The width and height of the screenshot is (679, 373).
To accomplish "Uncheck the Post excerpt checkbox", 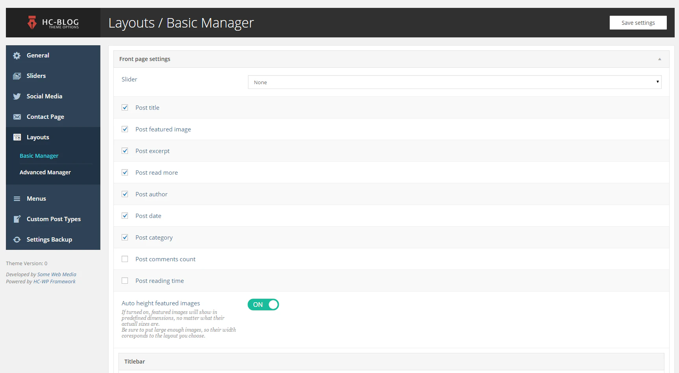I will pos(125,151).
